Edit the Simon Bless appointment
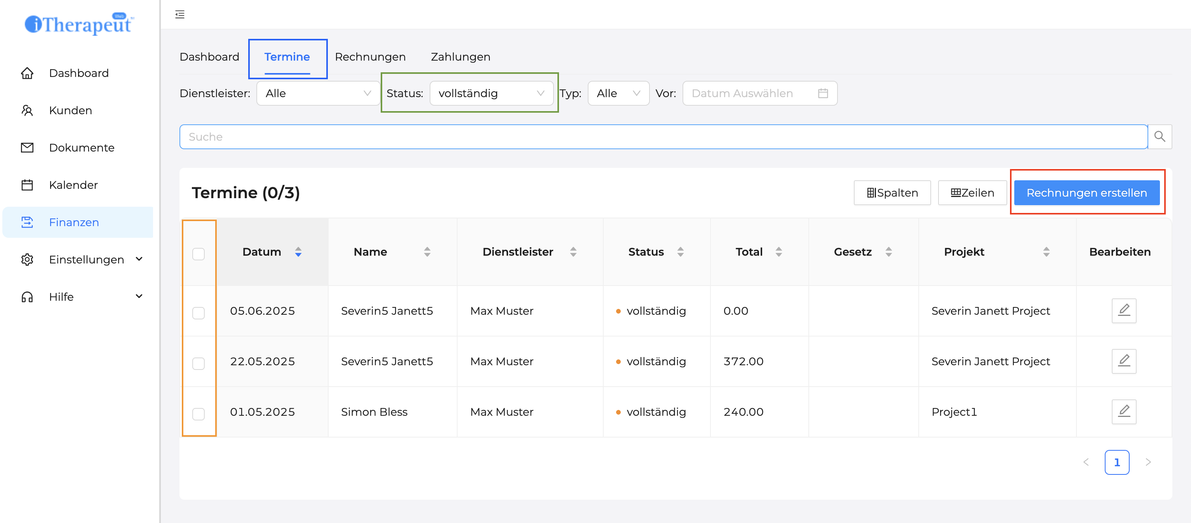This screenshot has width=1191, height=523. 1123,411
